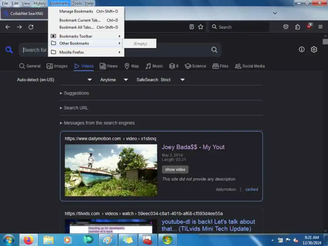The image size is (328, 246).
Task: Switch to the Science search category
Action: [x=195, y=66]
